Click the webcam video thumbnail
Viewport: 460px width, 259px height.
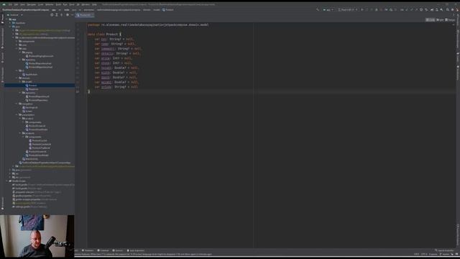tap(37, 237)
